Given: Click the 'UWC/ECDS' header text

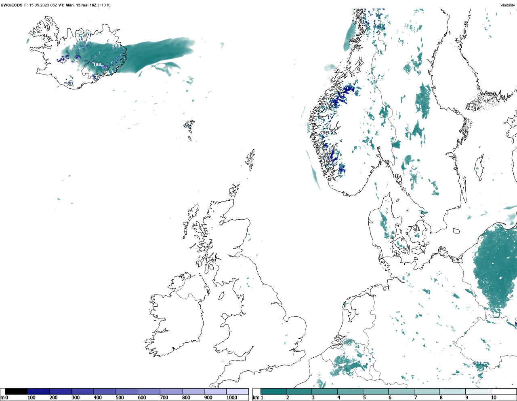Looking at the screenshot, I should (11, 5).
